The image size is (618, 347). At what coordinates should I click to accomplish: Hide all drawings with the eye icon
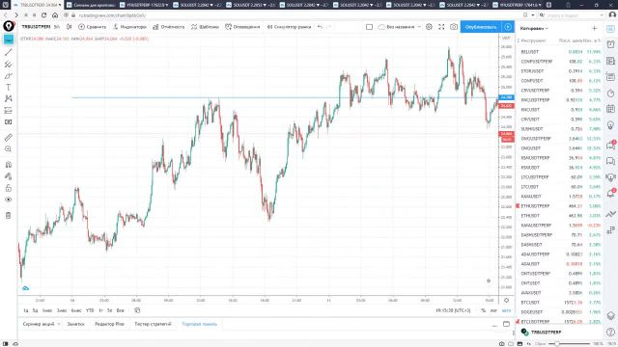coord(9,200)
